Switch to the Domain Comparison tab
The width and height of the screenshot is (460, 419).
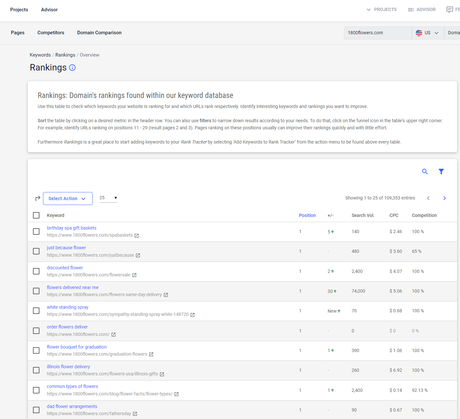(99, 33)
